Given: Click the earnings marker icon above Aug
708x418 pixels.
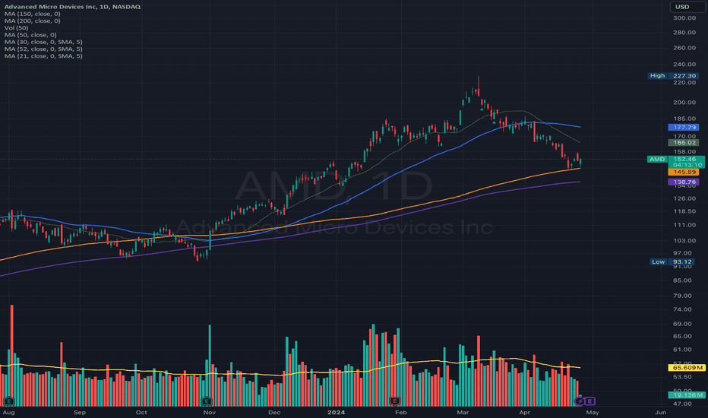Looking at the screenshot, I should (9, 401).
